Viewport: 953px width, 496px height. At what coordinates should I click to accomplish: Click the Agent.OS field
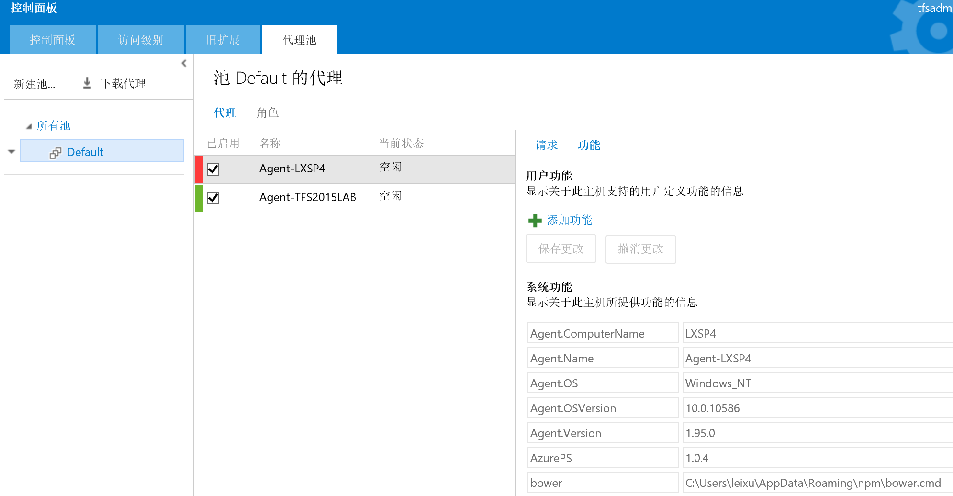click(x=603, y=383)
